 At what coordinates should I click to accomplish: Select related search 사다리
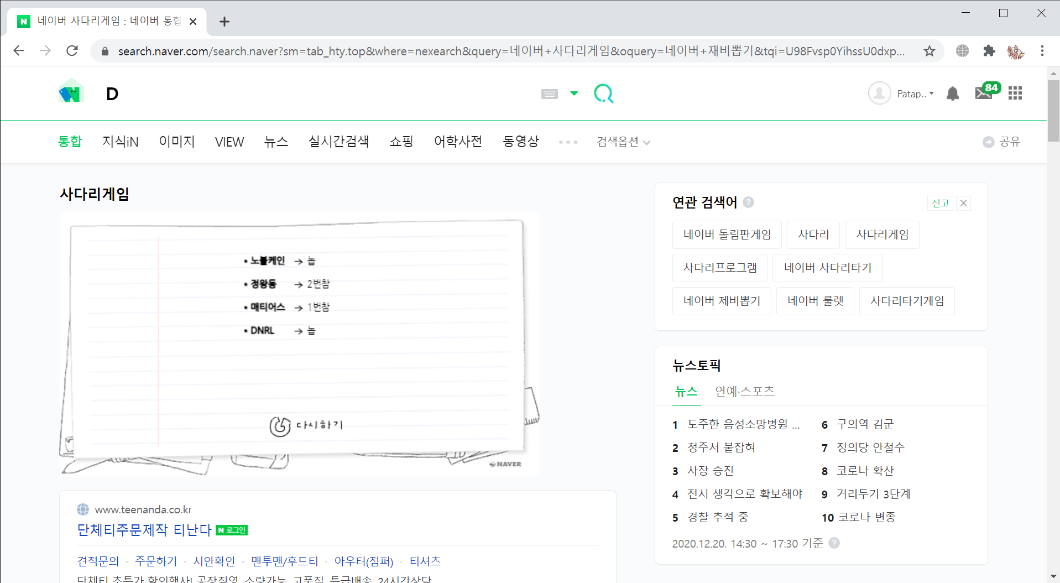[x=813, y=235]
